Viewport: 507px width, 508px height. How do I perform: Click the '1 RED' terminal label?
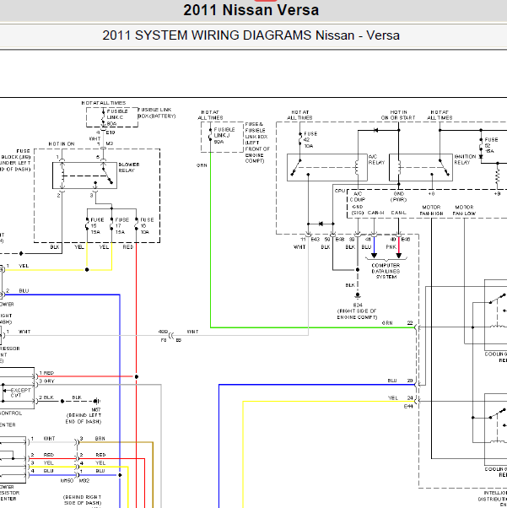[x=46, y=373]
